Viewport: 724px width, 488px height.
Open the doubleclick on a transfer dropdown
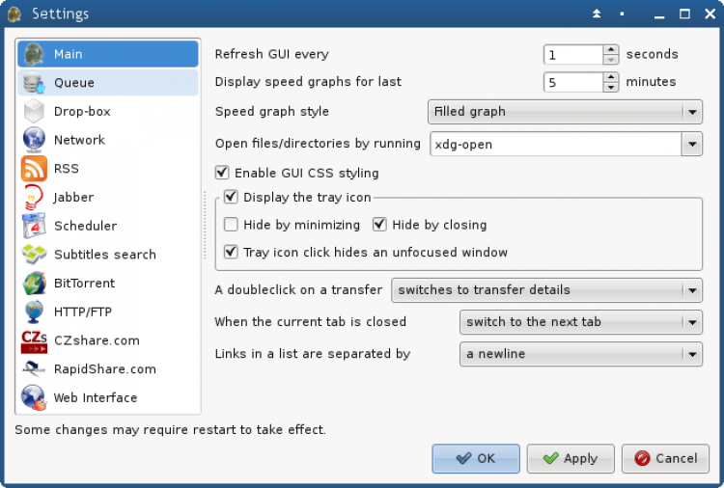546,290
